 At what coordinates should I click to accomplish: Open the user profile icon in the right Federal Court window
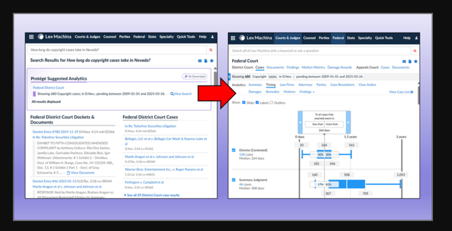tap(416, 38)
